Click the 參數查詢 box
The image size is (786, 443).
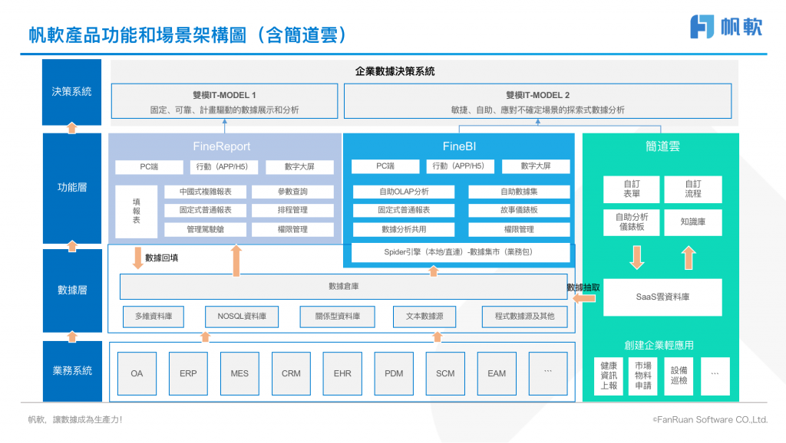click(292, 192)
